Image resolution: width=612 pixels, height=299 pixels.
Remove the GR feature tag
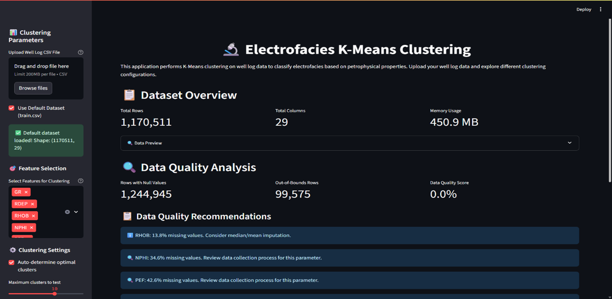point(27,192)
